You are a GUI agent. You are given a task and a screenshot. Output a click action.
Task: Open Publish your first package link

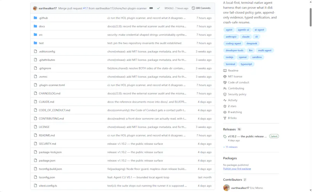point(237,169)
